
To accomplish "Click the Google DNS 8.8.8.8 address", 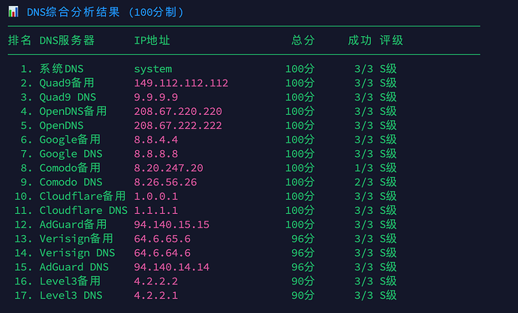I will coord(156,154).
